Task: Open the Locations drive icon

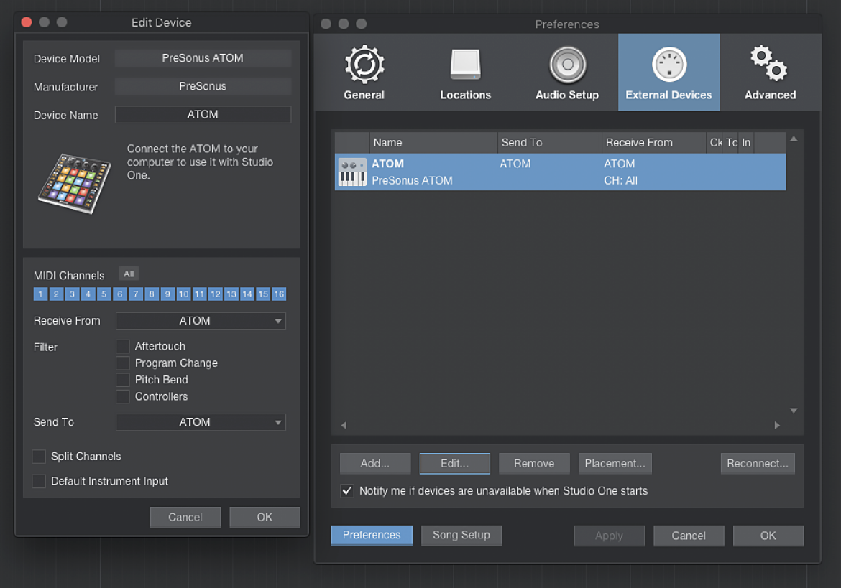Action: pyautogui.click(x=465, y=65)
